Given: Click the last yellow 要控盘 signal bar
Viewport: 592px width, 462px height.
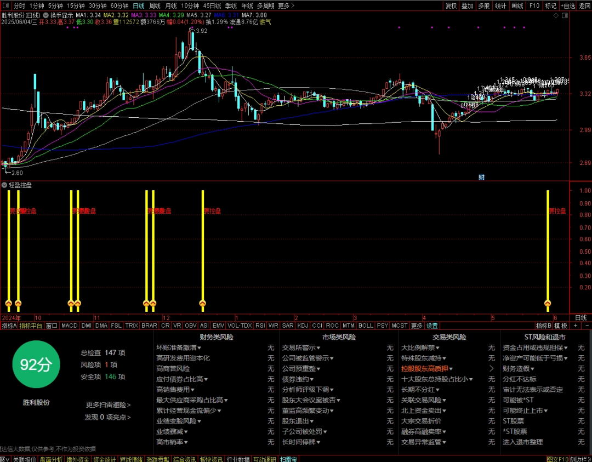Looking at the screenshot, I should click(548, 251).
